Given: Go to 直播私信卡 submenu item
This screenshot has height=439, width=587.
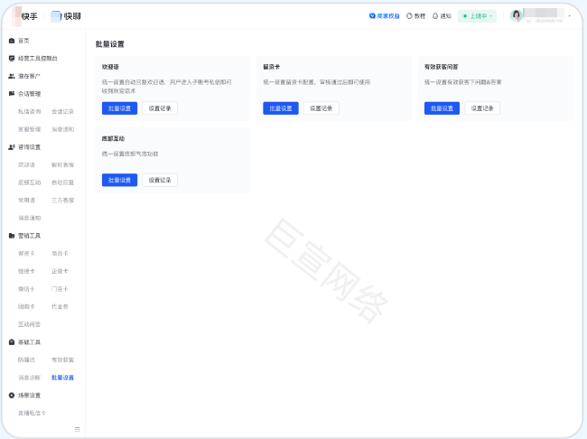Looking at the screenshot, I should point(32,413).
